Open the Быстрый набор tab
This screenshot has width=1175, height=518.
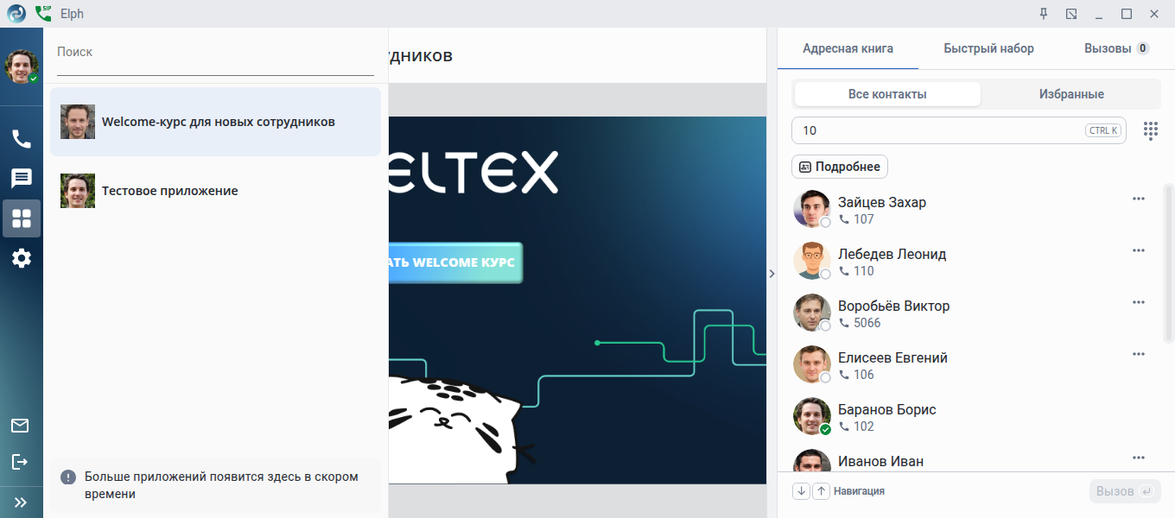988,48
